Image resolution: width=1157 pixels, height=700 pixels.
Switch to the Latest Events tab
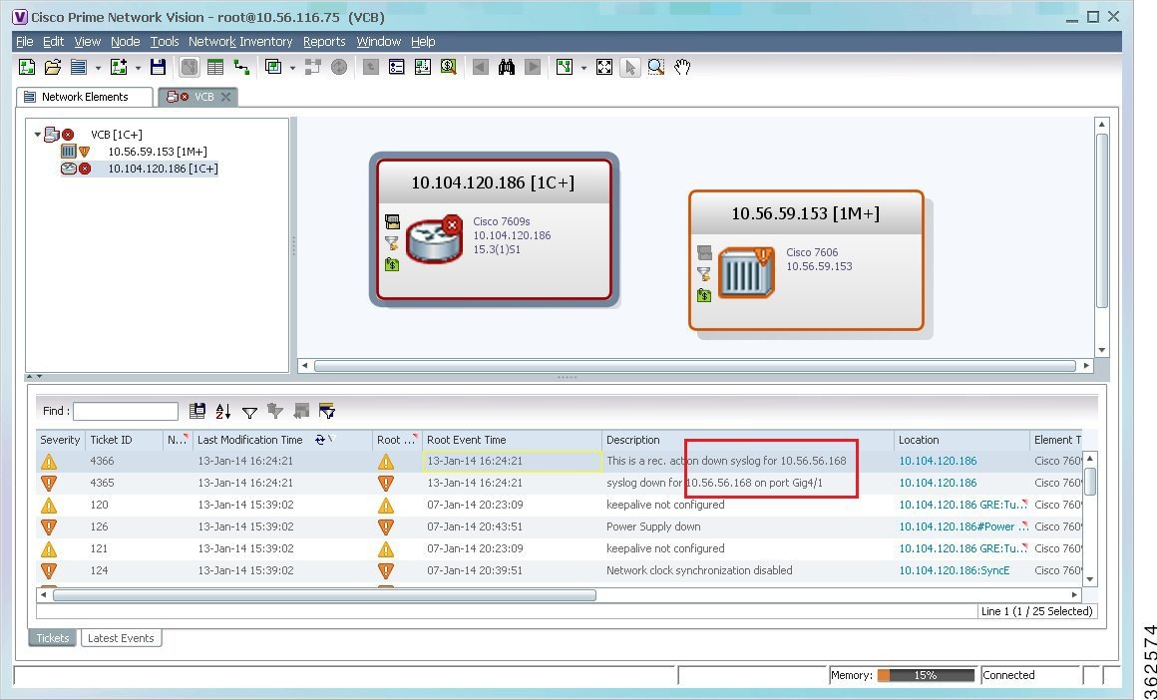[x=121, y=637]
